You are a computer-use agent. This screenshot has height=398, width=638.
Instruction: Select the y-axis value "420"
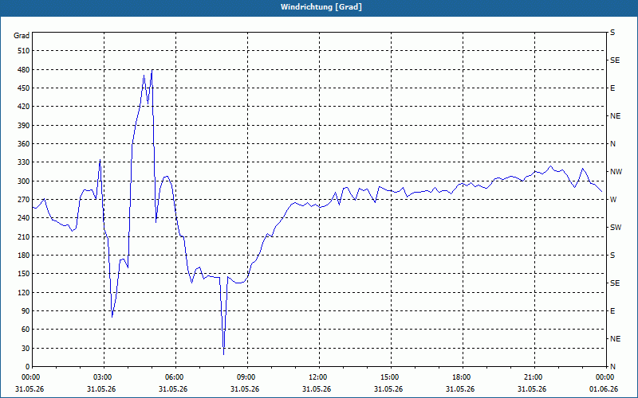pyautogui.click(x=24, y=107)
